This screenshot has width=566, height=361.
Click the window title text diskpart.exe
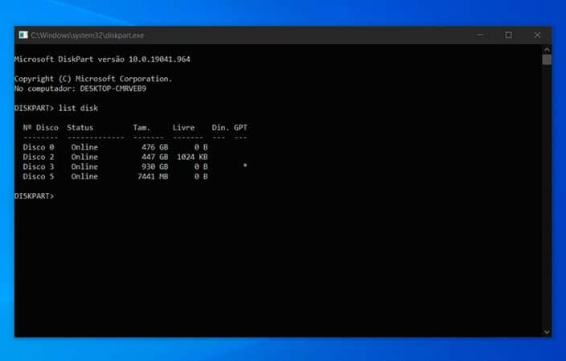coord(88,35)
